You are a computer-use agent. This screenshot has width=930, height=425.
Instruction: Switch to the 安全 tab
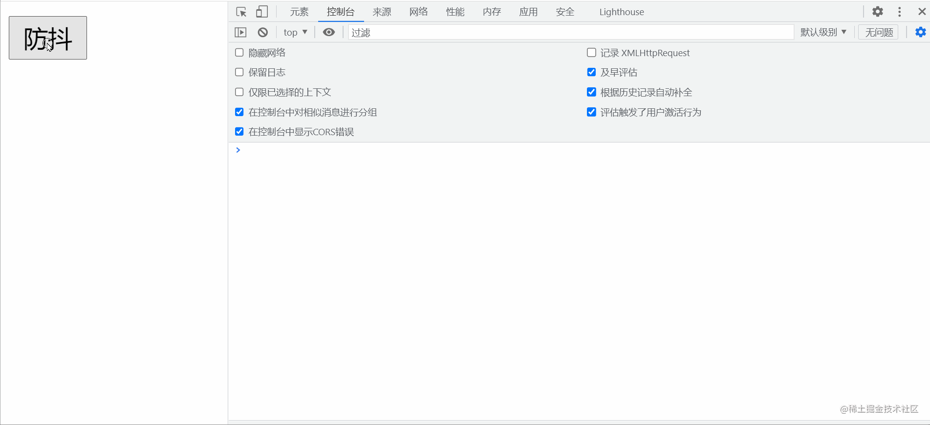pos(565,12)
